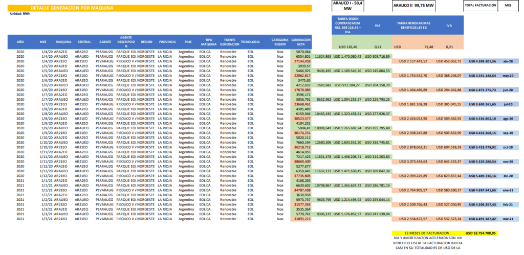Click the PROVINCIA column header

pyautogui.click(x=167, y=42)
